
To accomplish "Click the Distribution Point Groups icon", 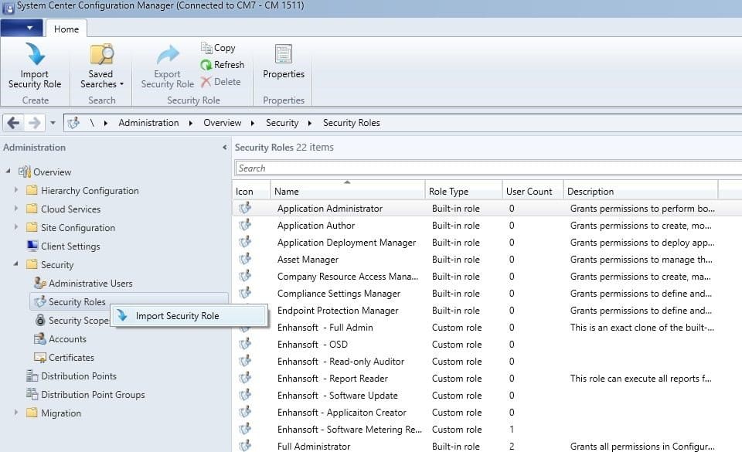I will click(32, 394).
